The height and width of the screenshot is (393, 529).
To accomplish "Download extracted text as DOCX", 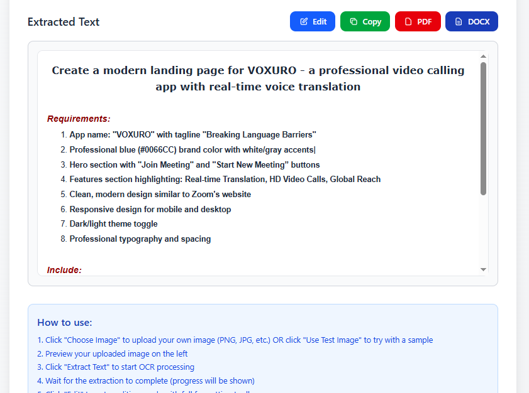I will pyautogui.click(x=472, y=21).
